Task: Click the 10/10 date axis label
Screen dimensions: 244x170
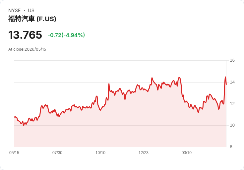Action: (100, 153)
